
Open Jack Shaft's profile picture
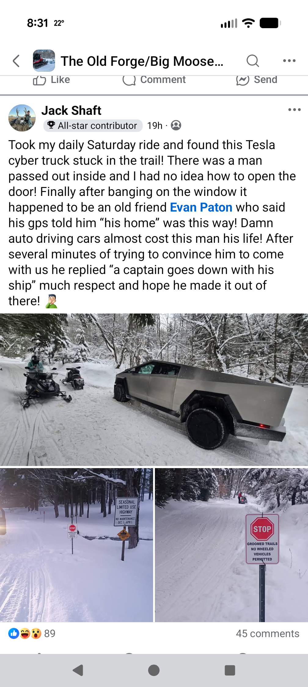click(x=22, y=118)
